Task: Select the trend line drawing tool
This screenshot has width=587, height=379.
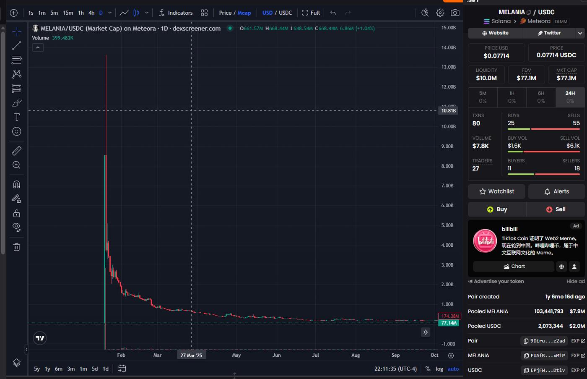Action: coord(16,46)
